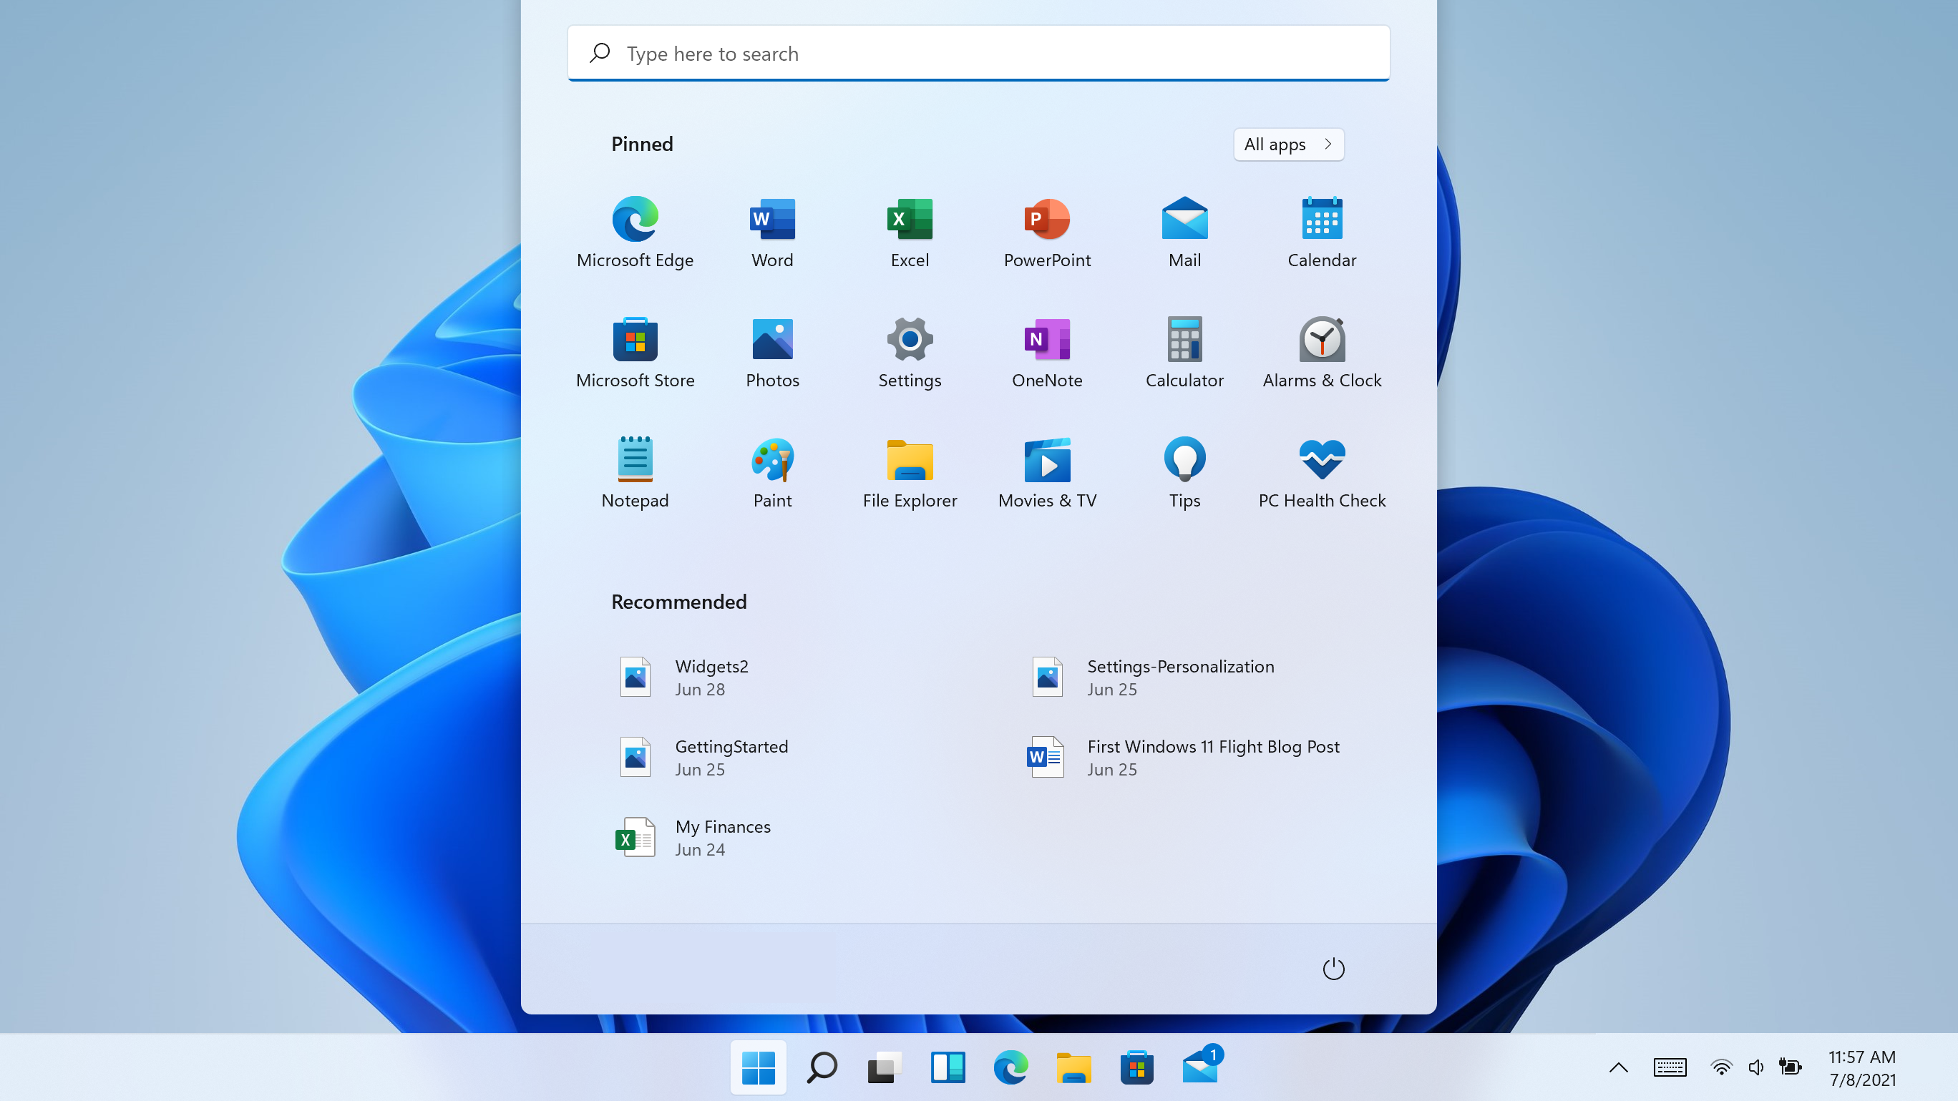The image size is (1958, 1101).
Task: Click the Power button icon
Action: pyautogui.click(x=1333, y=968)
